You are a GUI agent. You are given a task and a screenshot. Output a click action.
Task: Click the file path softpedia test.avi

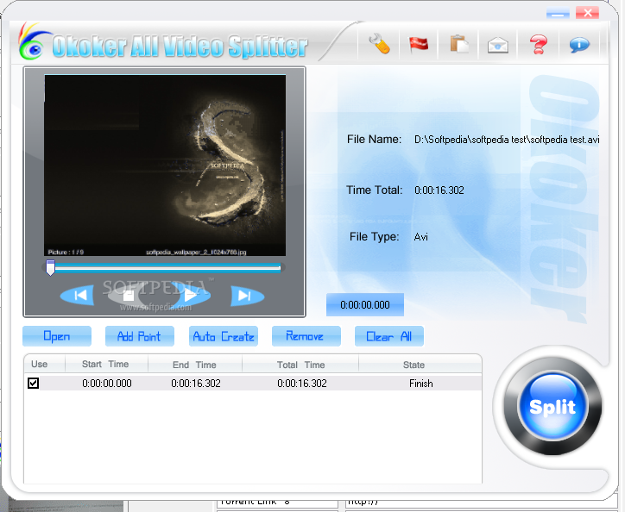(507, 140)
